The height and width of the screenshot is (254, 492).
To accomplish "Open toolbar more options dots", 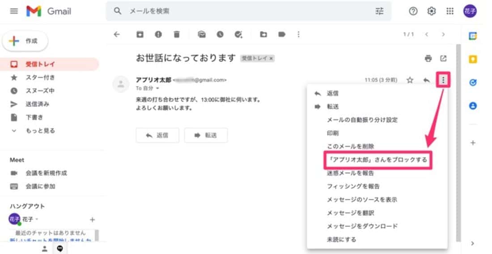I will tap(298, 34).
